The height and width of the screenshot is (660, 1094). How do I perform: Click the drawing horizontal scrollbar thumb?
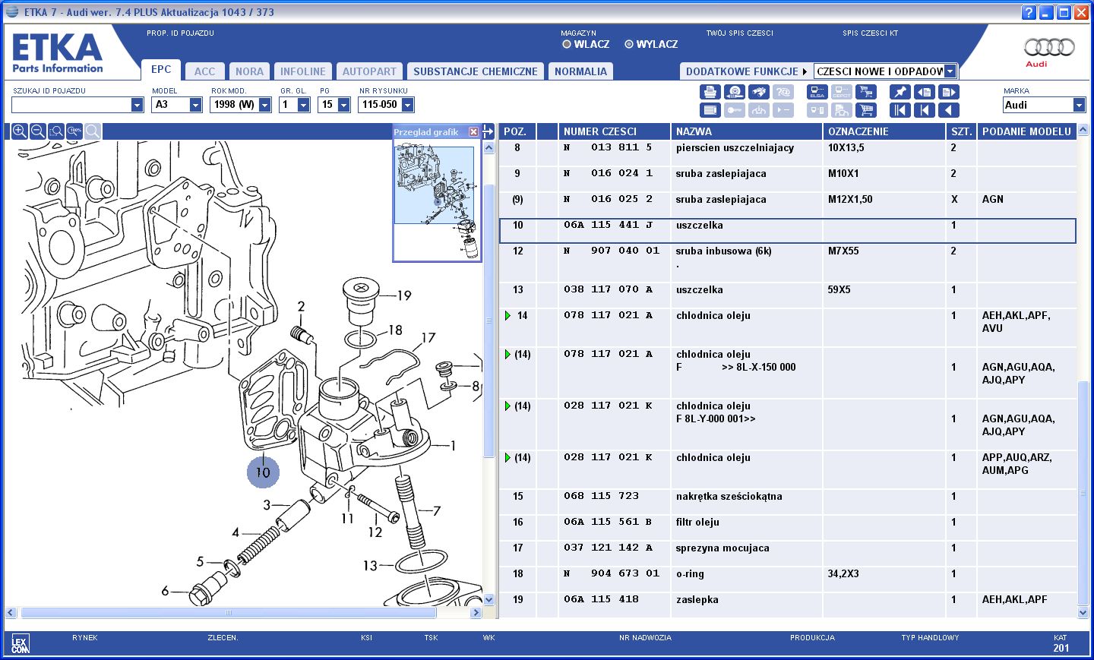pyautogui.click(x=229, y=612)
